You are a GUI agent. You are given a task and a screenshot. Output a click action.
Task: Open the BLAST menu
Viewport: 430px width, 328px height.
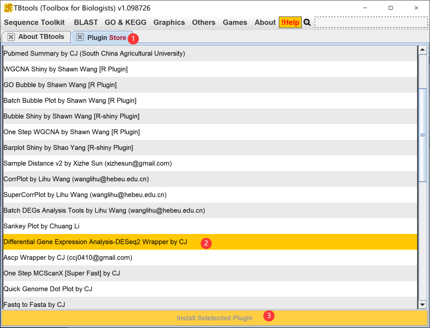(x=86, y=22)
